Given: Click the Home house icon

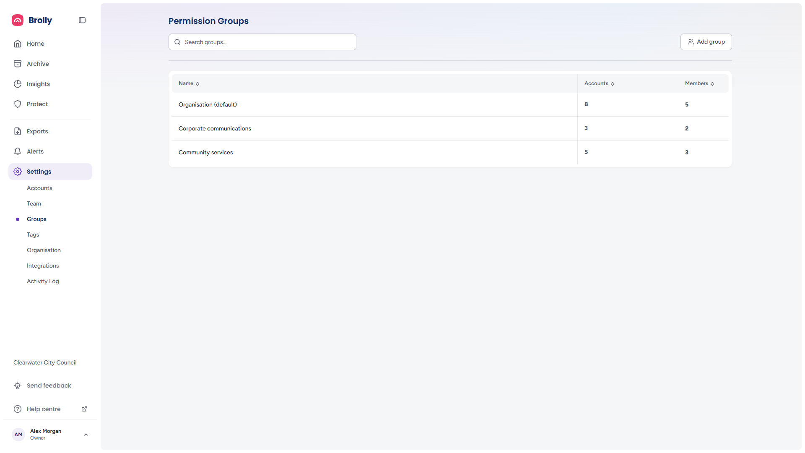Looking at the screenshot, I should pyautogui.click(x=18, y=44).
